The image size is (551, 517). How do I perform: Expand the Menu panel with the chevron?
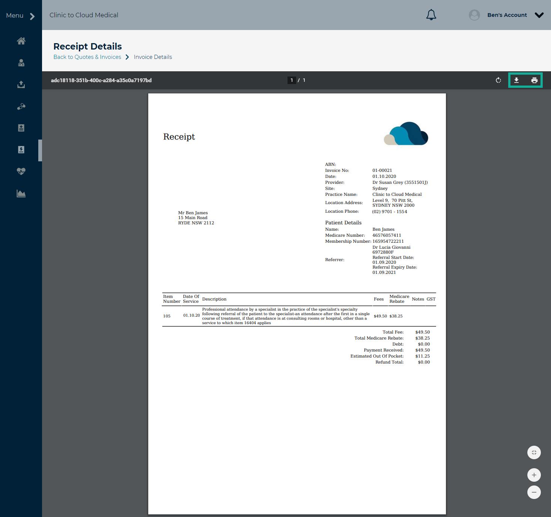click(x=32, y=15)
